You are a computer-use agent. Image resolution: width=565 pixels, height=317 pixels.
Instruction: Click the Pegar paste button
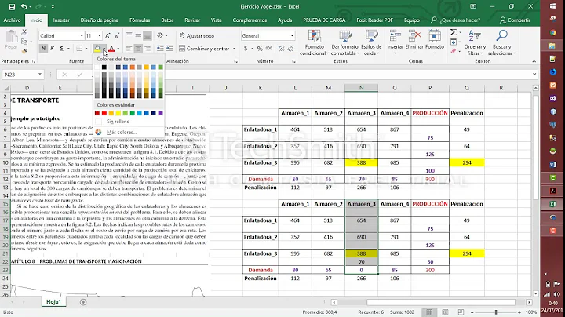pyautogui.click(x=11, y=41)
